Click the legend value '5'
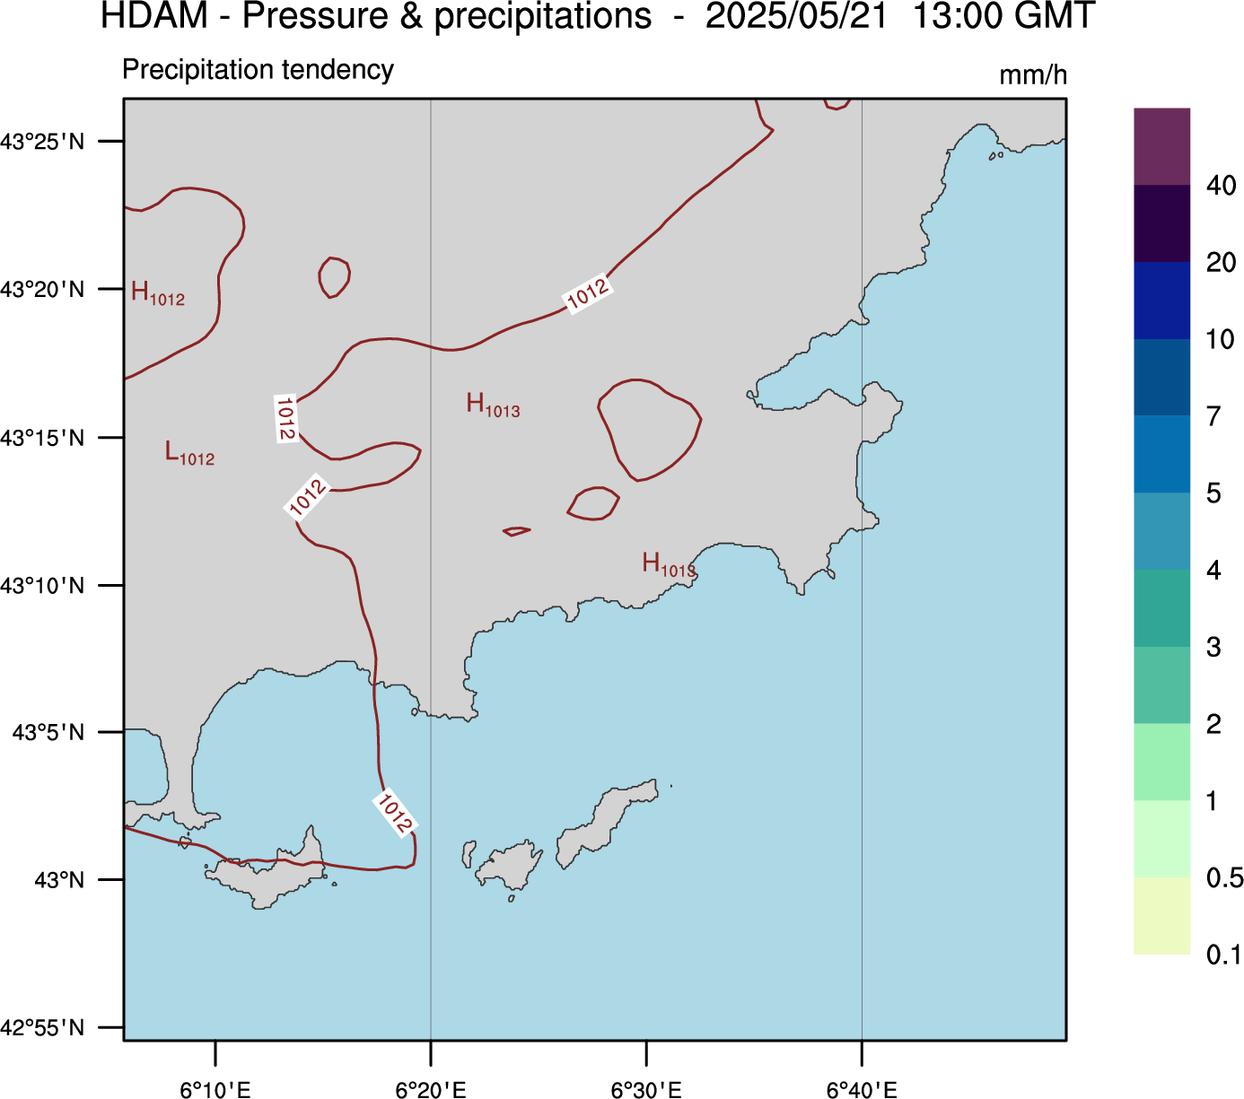This screenshot has width=1244, height=1099. 1213,493
